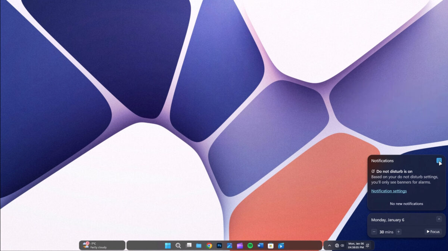Open Windows Search from the taskbar
448x251 pixels.
(x=178, y=245)
